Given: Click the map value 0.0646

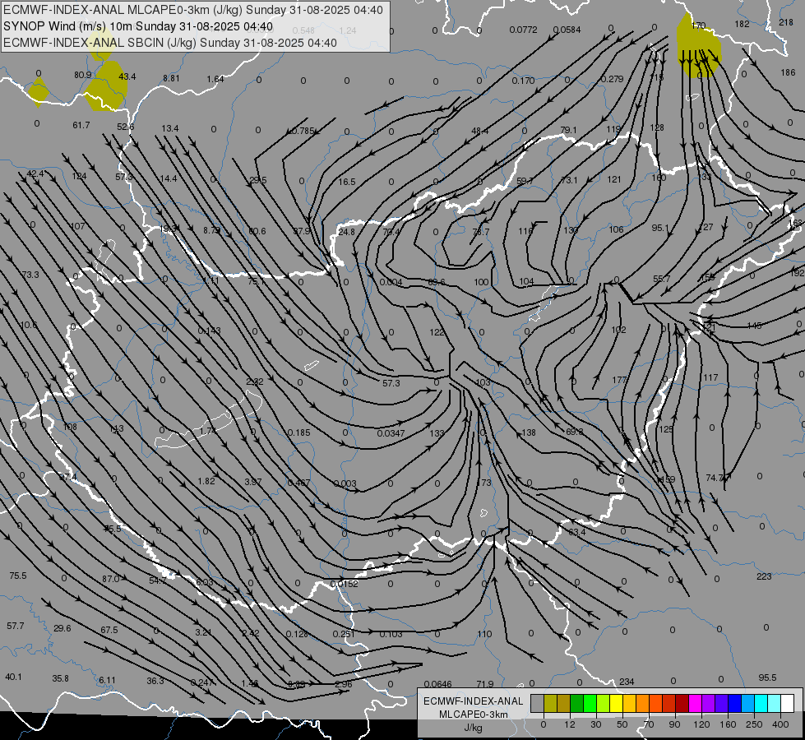Looking at the screenshot, I should tap(438, 683).
